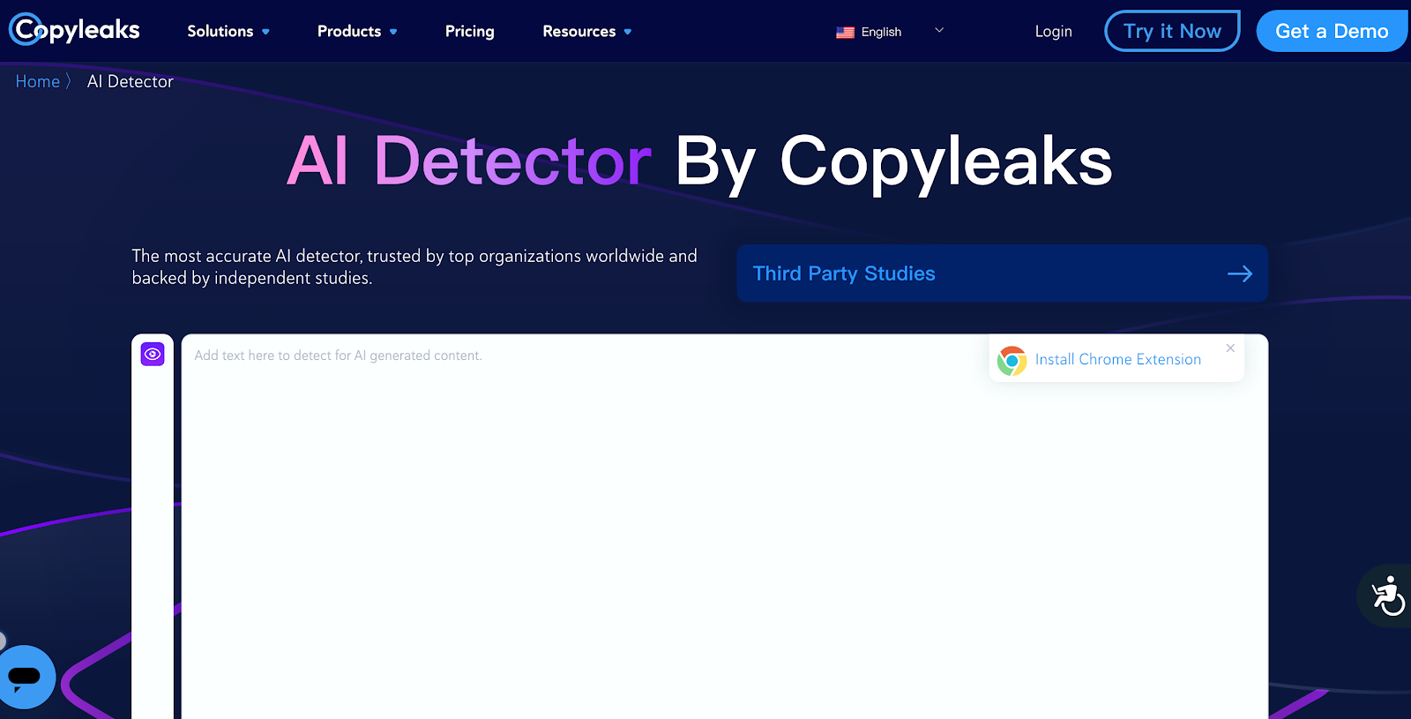Go to the Pricing page
This screenshot has width=1411, height=719.
[469, 31]
